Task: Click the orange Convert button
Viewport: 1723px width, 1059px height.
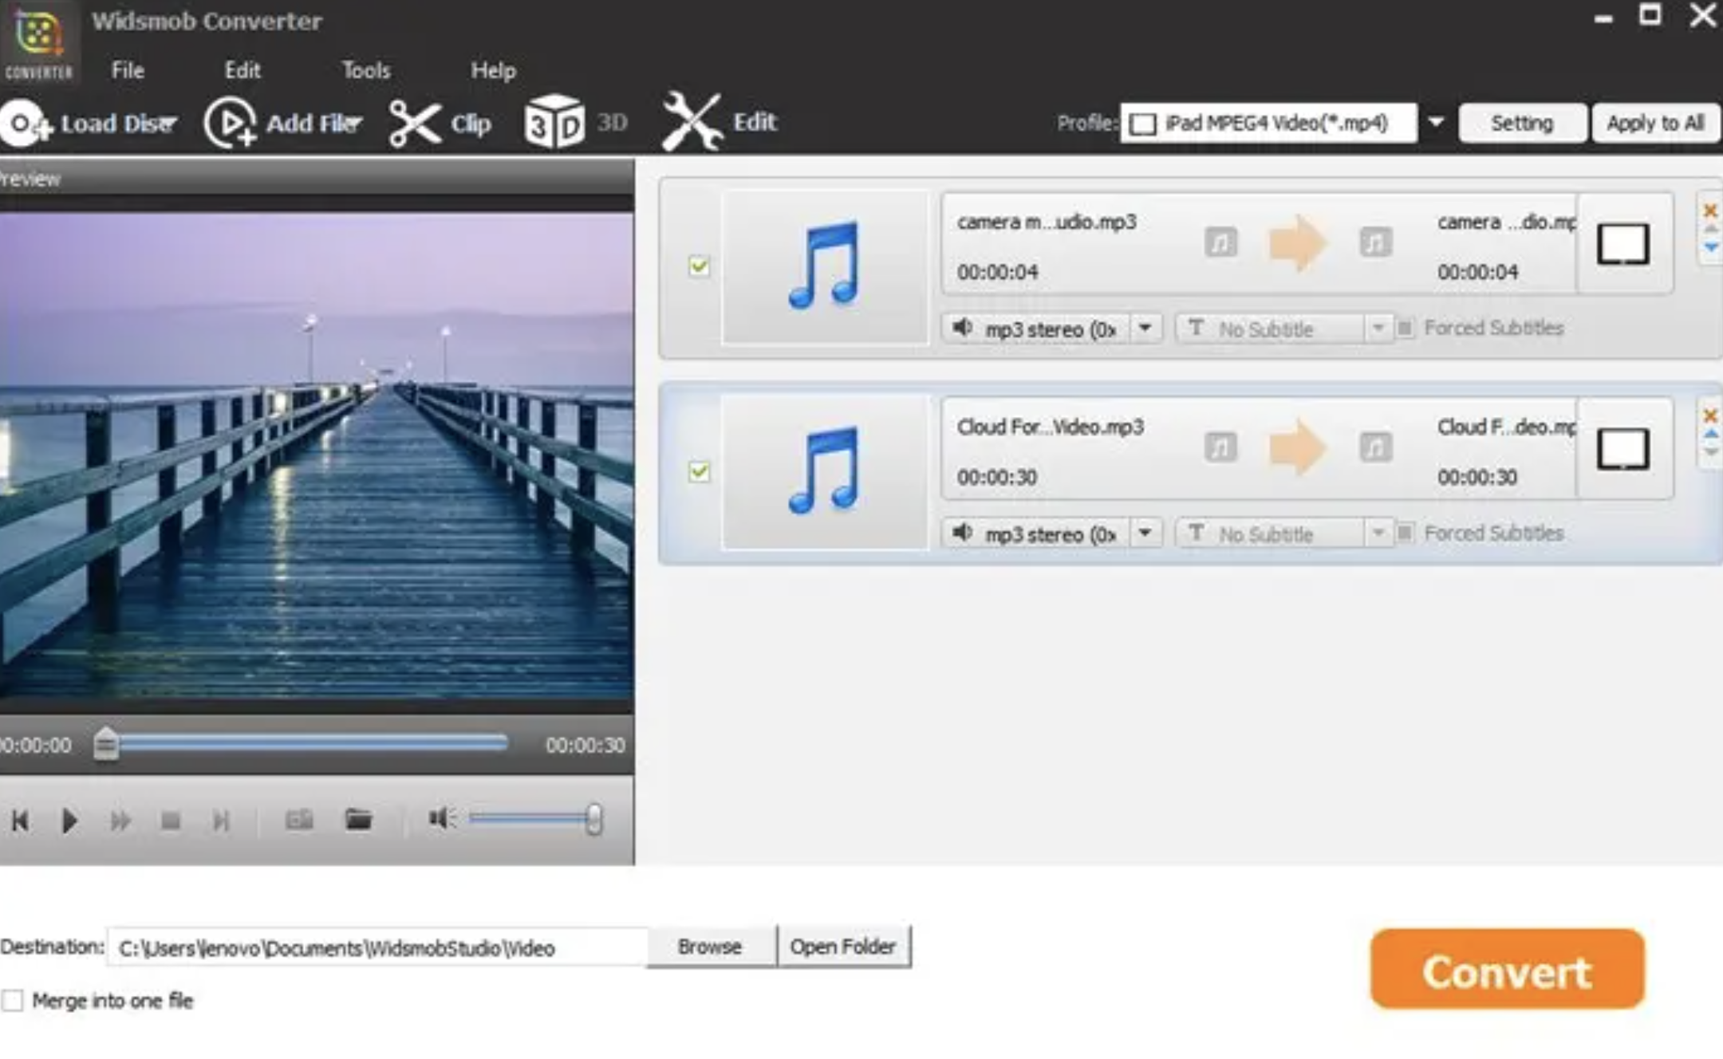Action: tap(1507, 970)
